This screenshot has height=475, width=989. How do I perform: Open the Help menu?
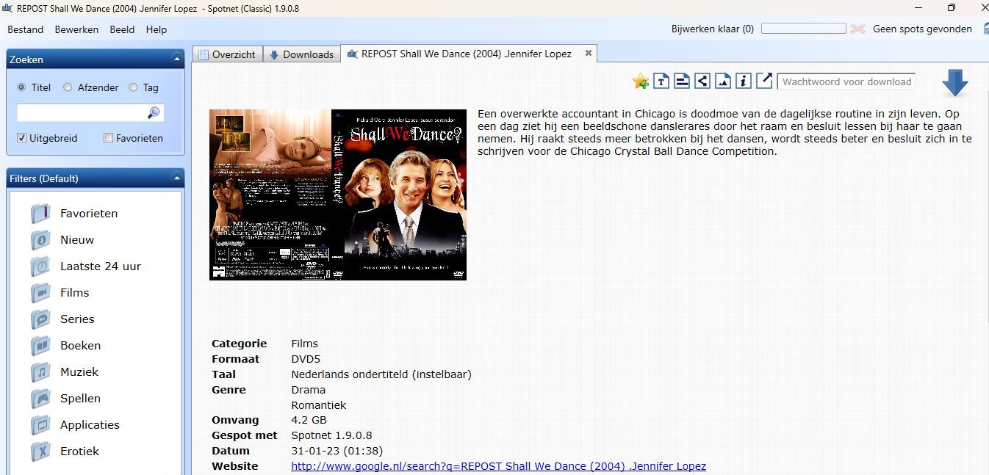157,29
